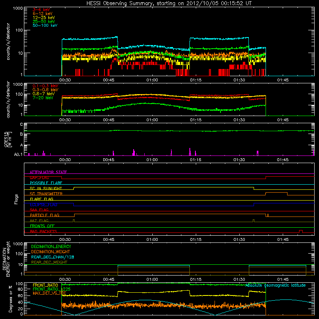Select the GAP_FLAG label
The image size is (319, 319).
[x=39, y=177]
